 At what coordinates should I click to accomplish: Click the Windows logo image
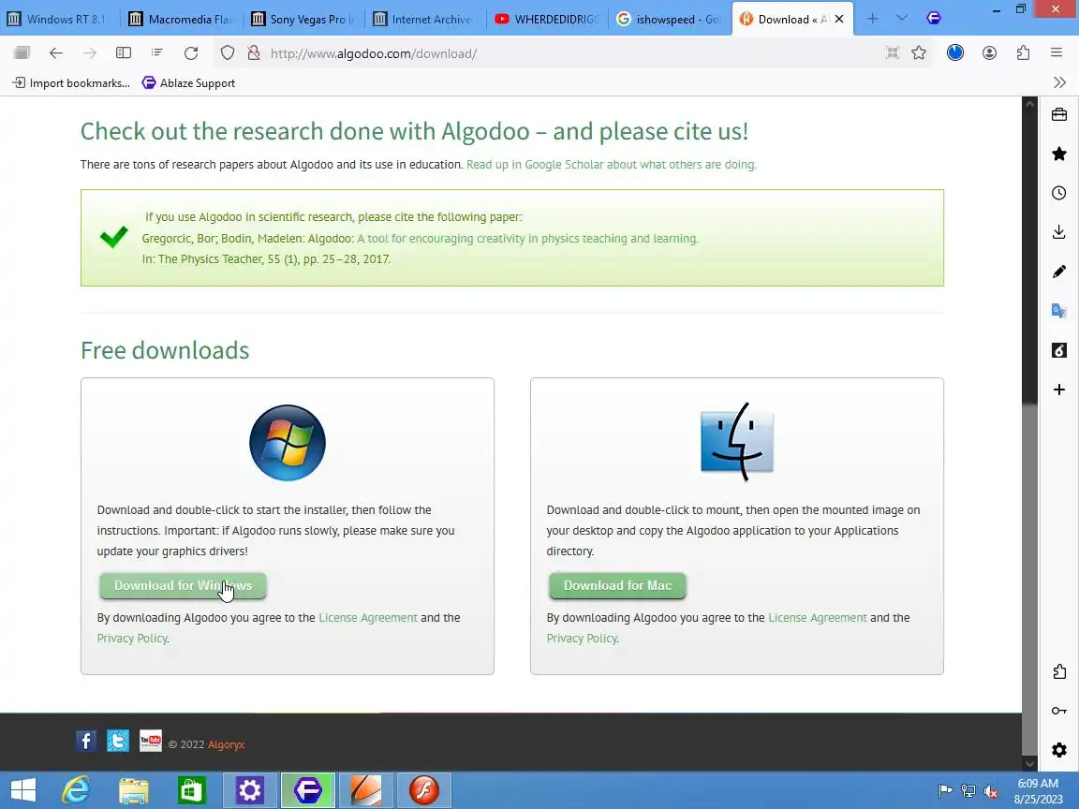tap(288, 442)
